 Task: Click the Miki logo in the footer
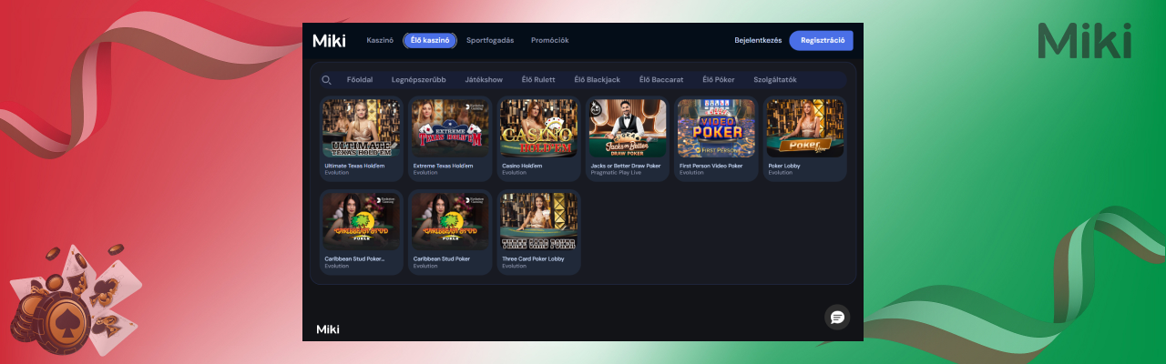[x=328, y=329]
